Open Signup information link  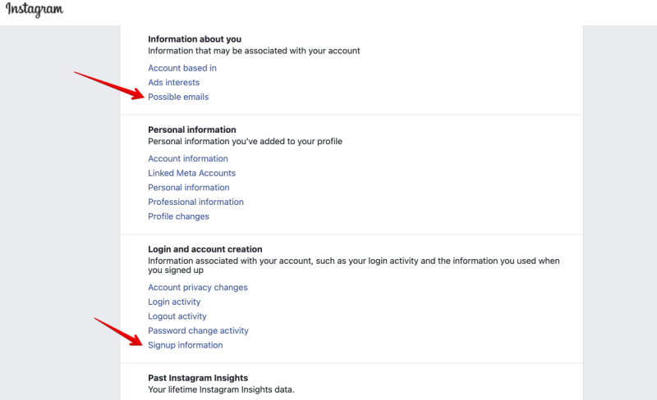(x=186, y=345)
